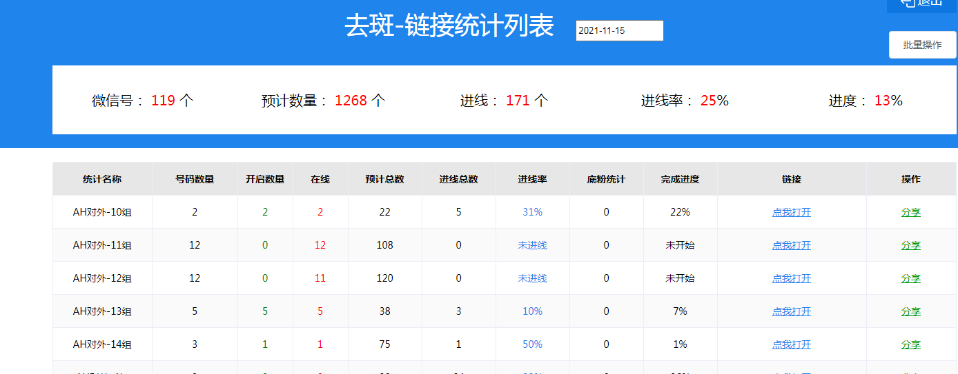Open the date field showing 2021-11-15

[619, 30]
